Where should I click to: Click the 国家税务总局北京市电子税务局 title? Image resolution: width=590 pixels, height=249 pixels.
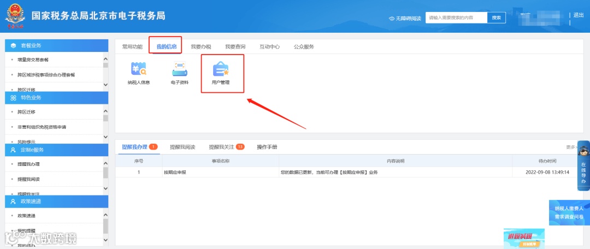tap(98, 16)
